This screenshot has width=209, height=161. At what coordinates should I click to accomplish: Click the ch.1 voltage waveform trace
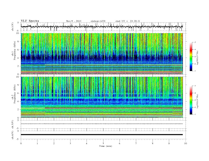(102, 27)
